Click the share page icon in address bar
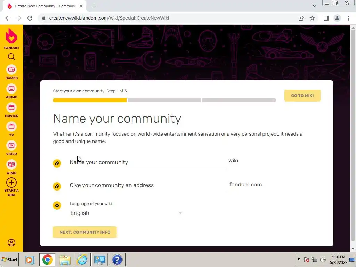 pos(301,18)
